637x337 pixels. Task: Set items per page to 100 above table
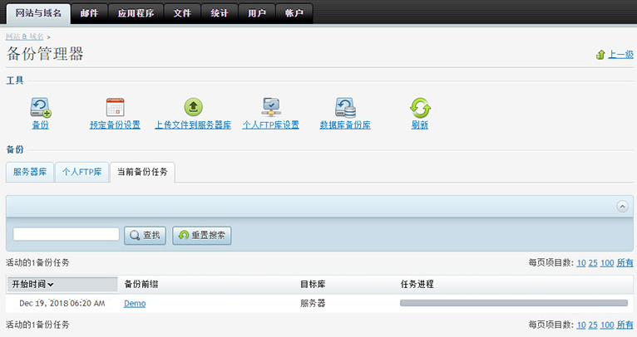(607, 263)
